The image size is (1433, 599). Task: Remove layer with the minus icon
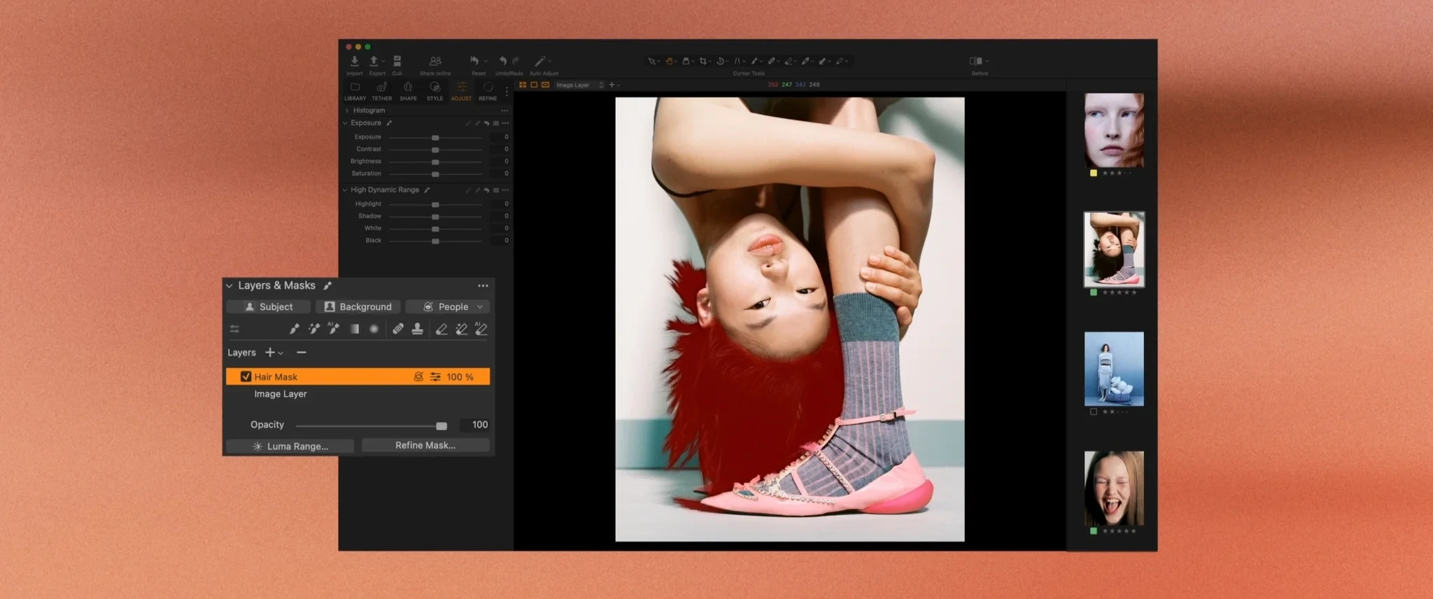[302, 353]
